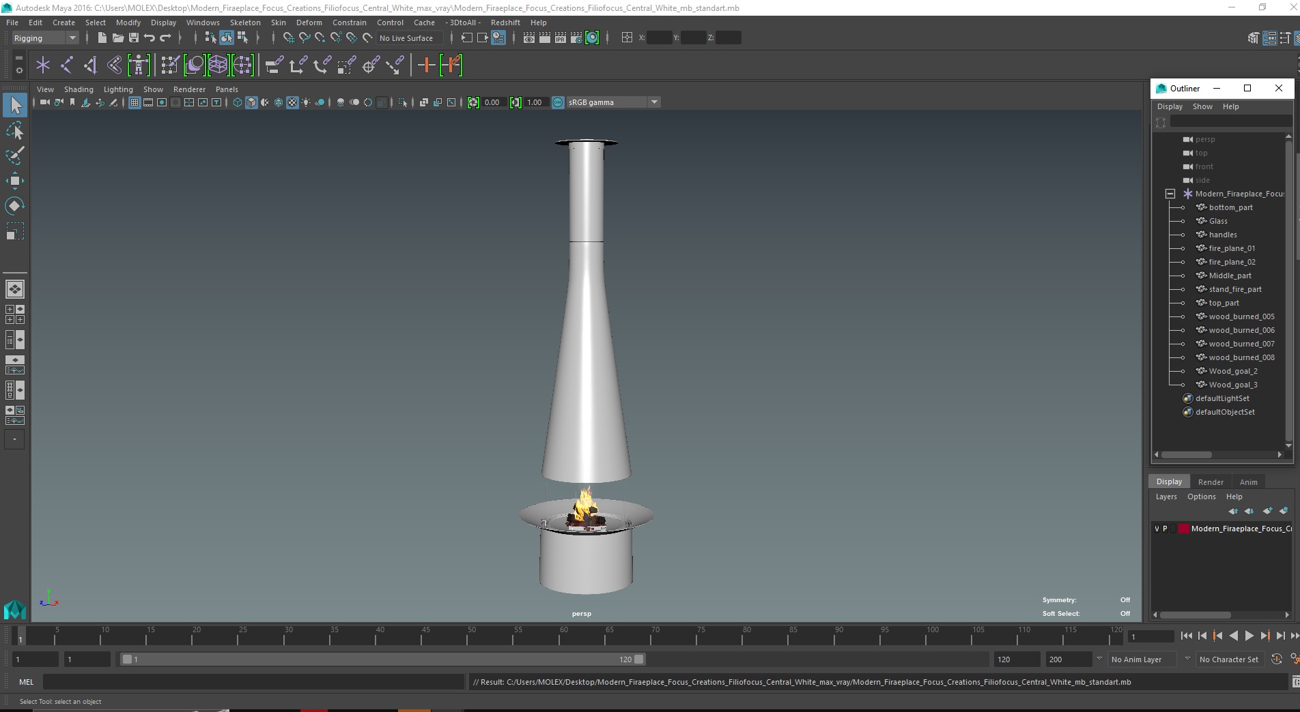The image size is (1300, 712).
Task: Create a layer from selected objects
Action: point(1284,511)
